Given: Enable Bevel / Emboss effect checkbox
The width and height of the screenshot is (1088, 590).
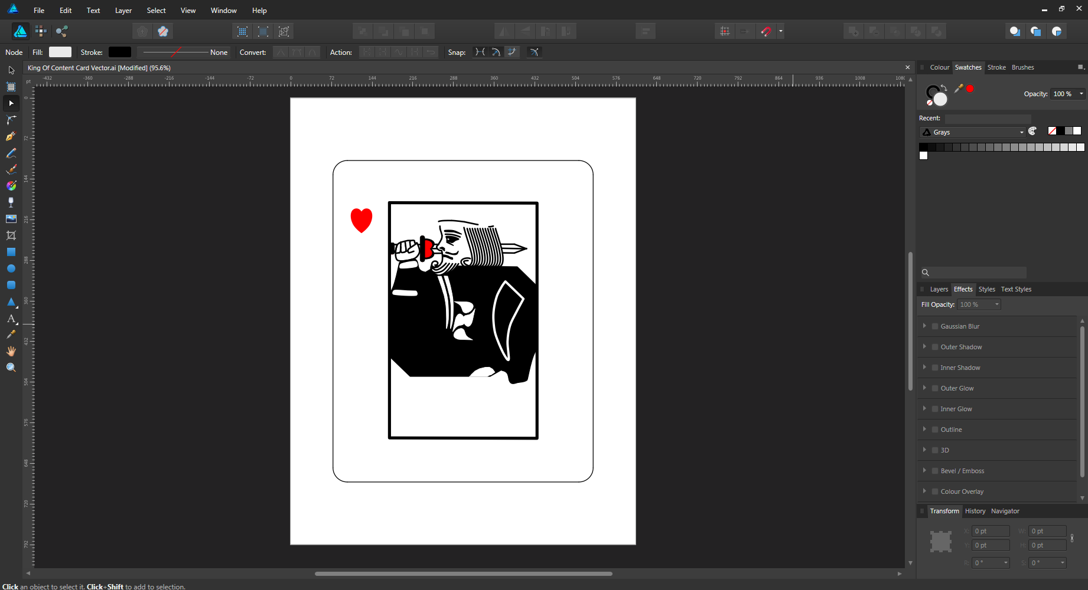Looking at the screenshot, I should 935,471.
